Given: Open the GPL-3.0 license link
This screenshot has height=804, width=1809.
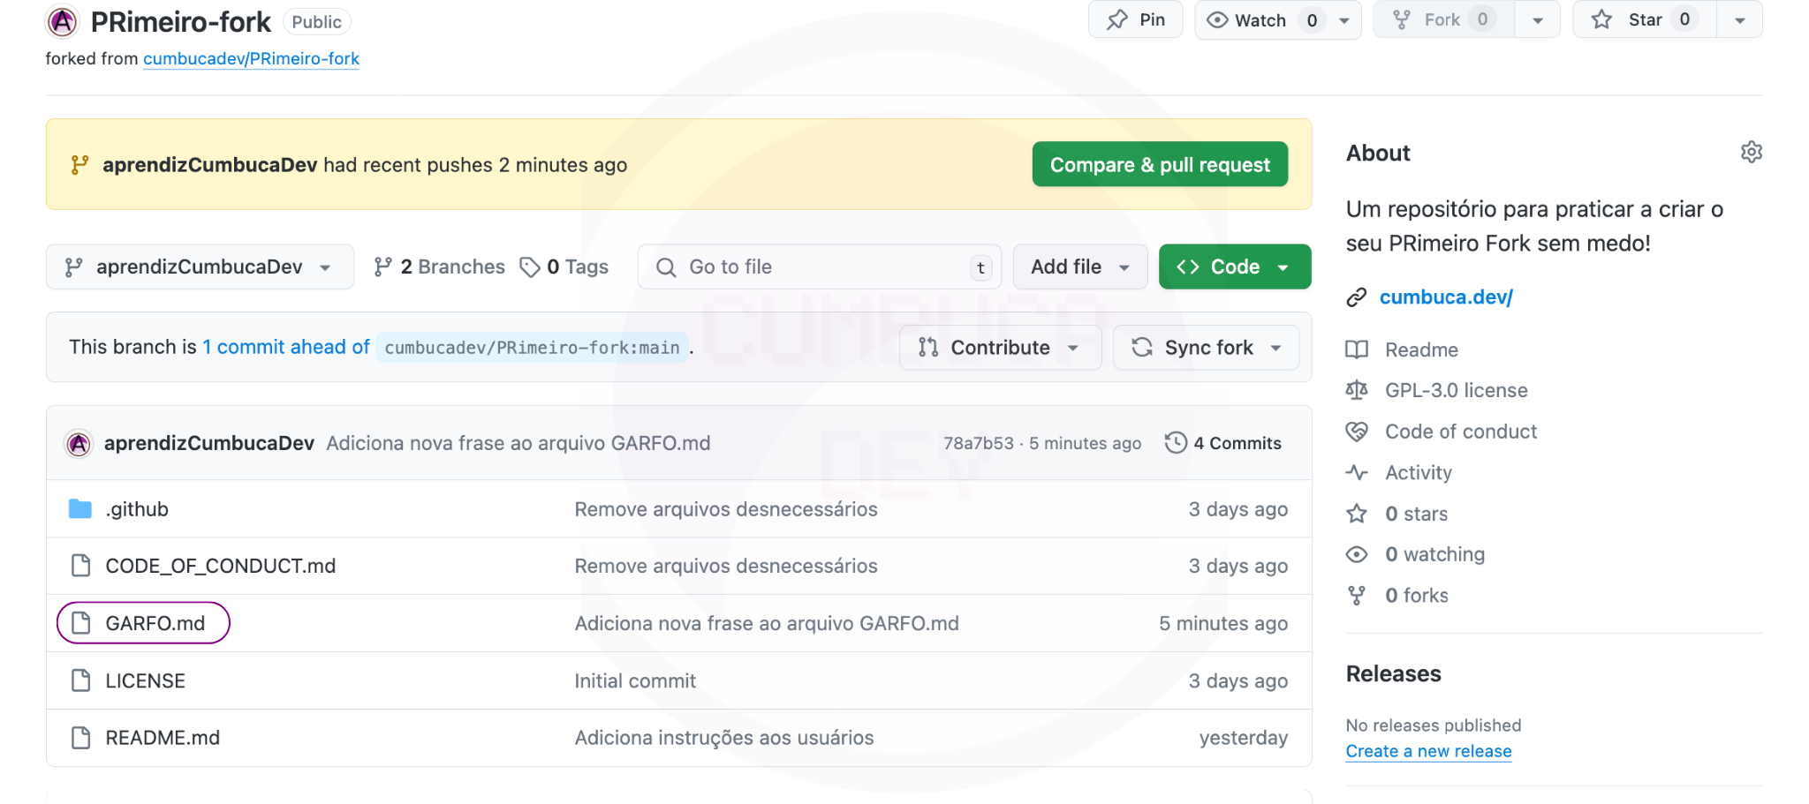Looking at the screenshot, I should [1456, 390].
